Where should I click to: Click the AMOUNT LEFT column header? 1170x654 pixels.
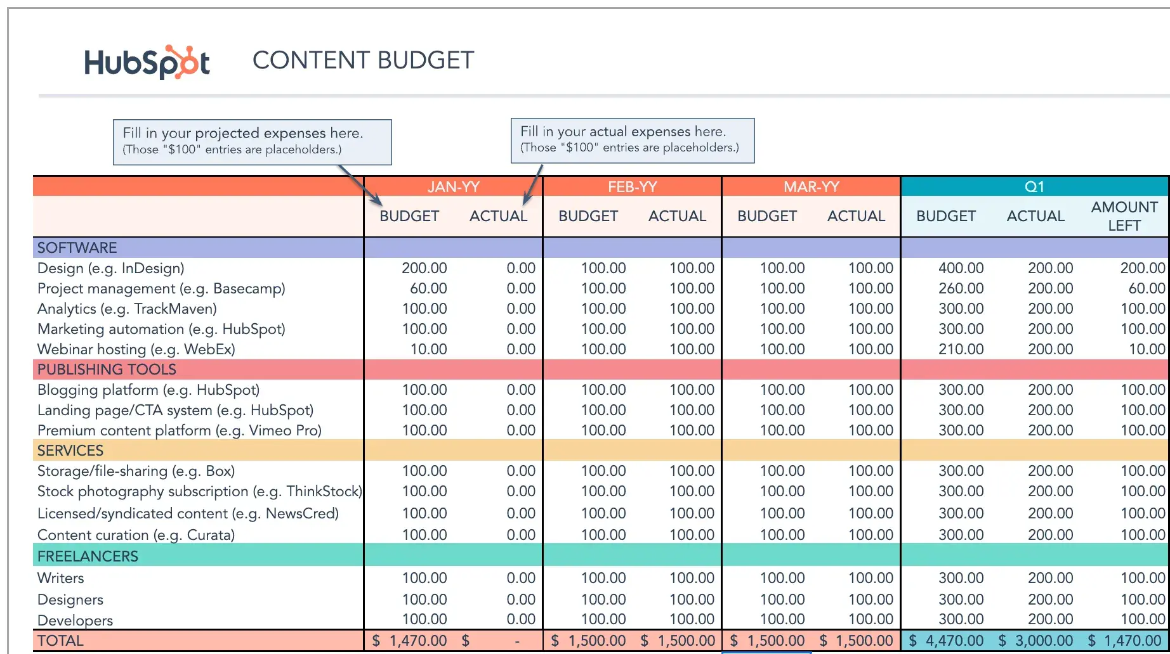pyautogui.click(x=1124, y=216)
